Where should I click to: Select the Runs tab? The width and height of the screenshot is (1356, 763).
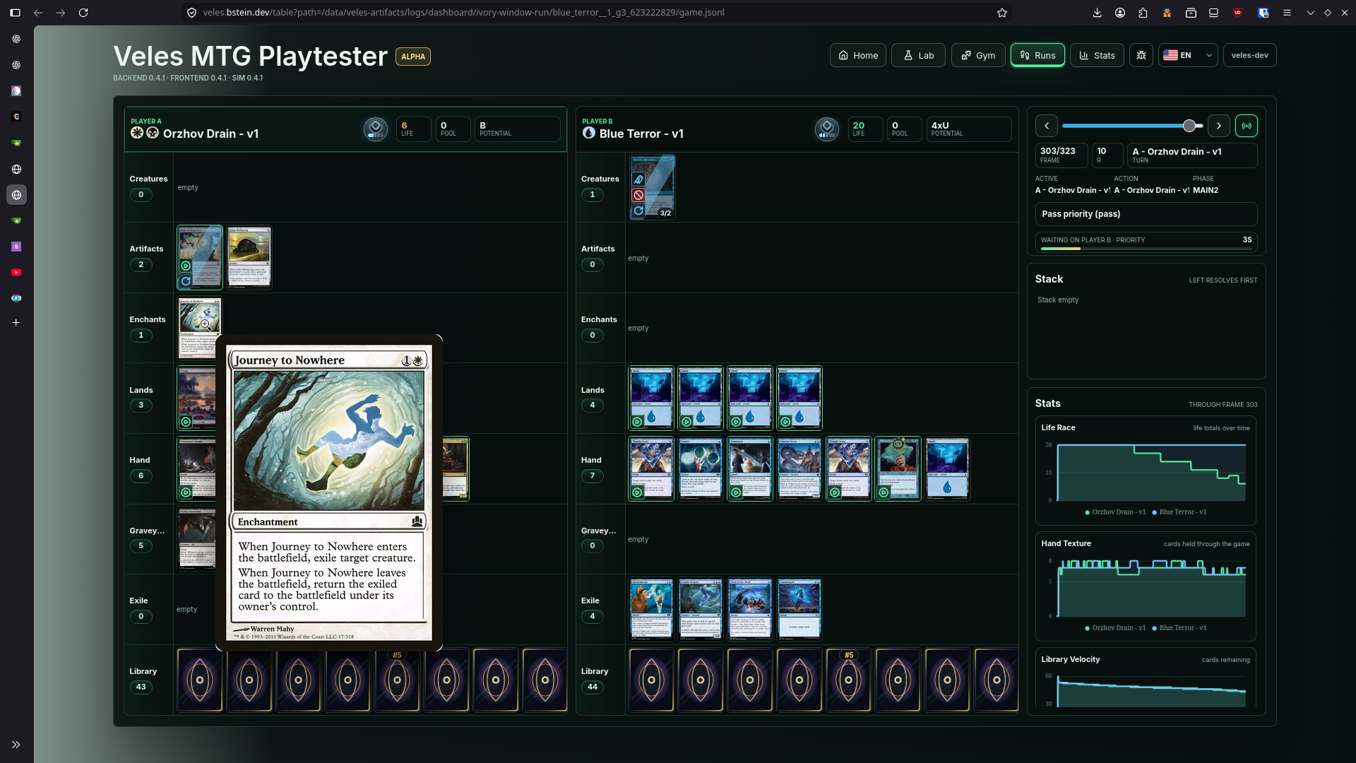1037,55
